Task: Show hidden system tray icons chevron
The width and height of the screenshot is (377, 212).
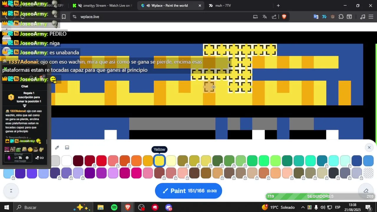Action: [303, 207]
